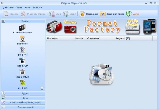Launch Win7z from the toolbar

pyautogui.click(x=133, y=14)
